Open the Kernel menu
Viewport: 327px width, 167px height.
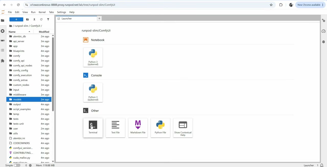click(42, 12)
